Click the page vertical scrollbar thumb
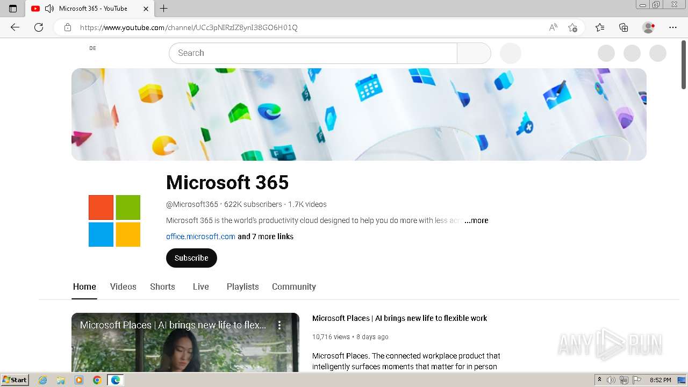Screen dimensions: 688x387 684,64
